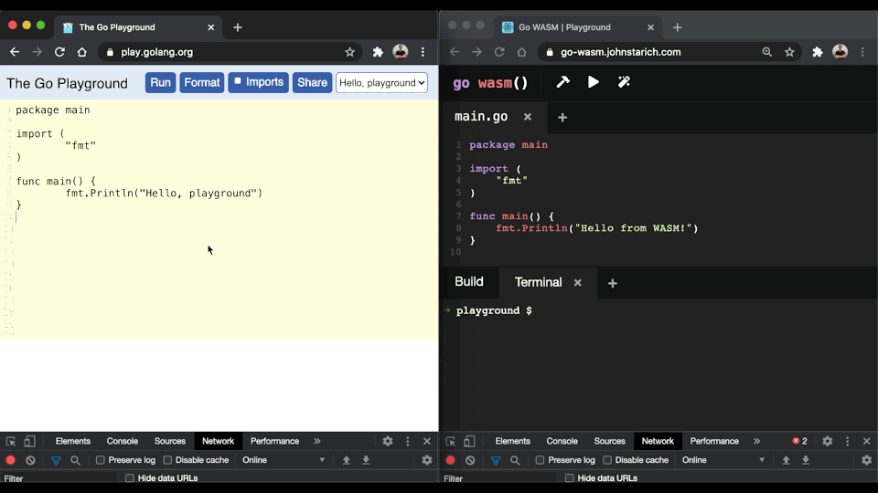Open network settings gear in right DevTools

point(866,460)
